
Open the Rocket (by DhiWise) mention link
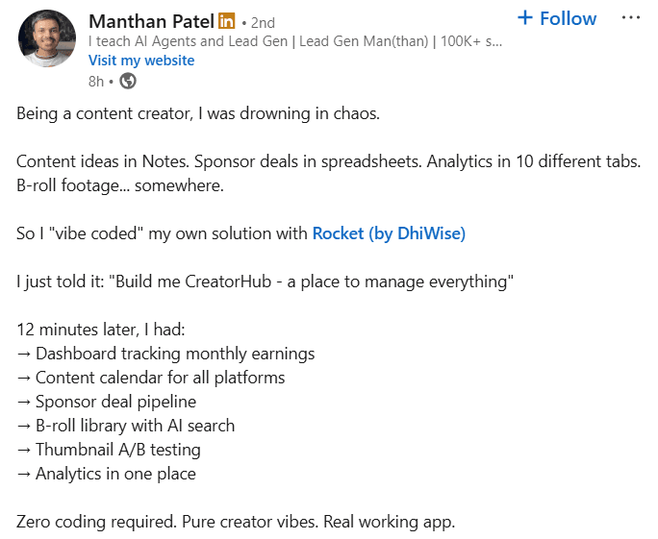389,233
